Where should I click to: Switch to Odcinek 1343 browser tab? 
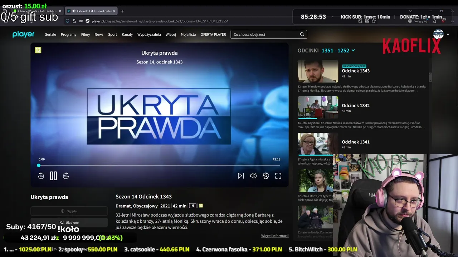tap(91, 11)
